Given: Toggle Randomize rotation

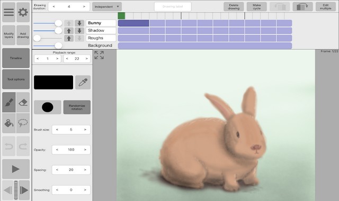Looking at the screenshot, I should 77,107.
